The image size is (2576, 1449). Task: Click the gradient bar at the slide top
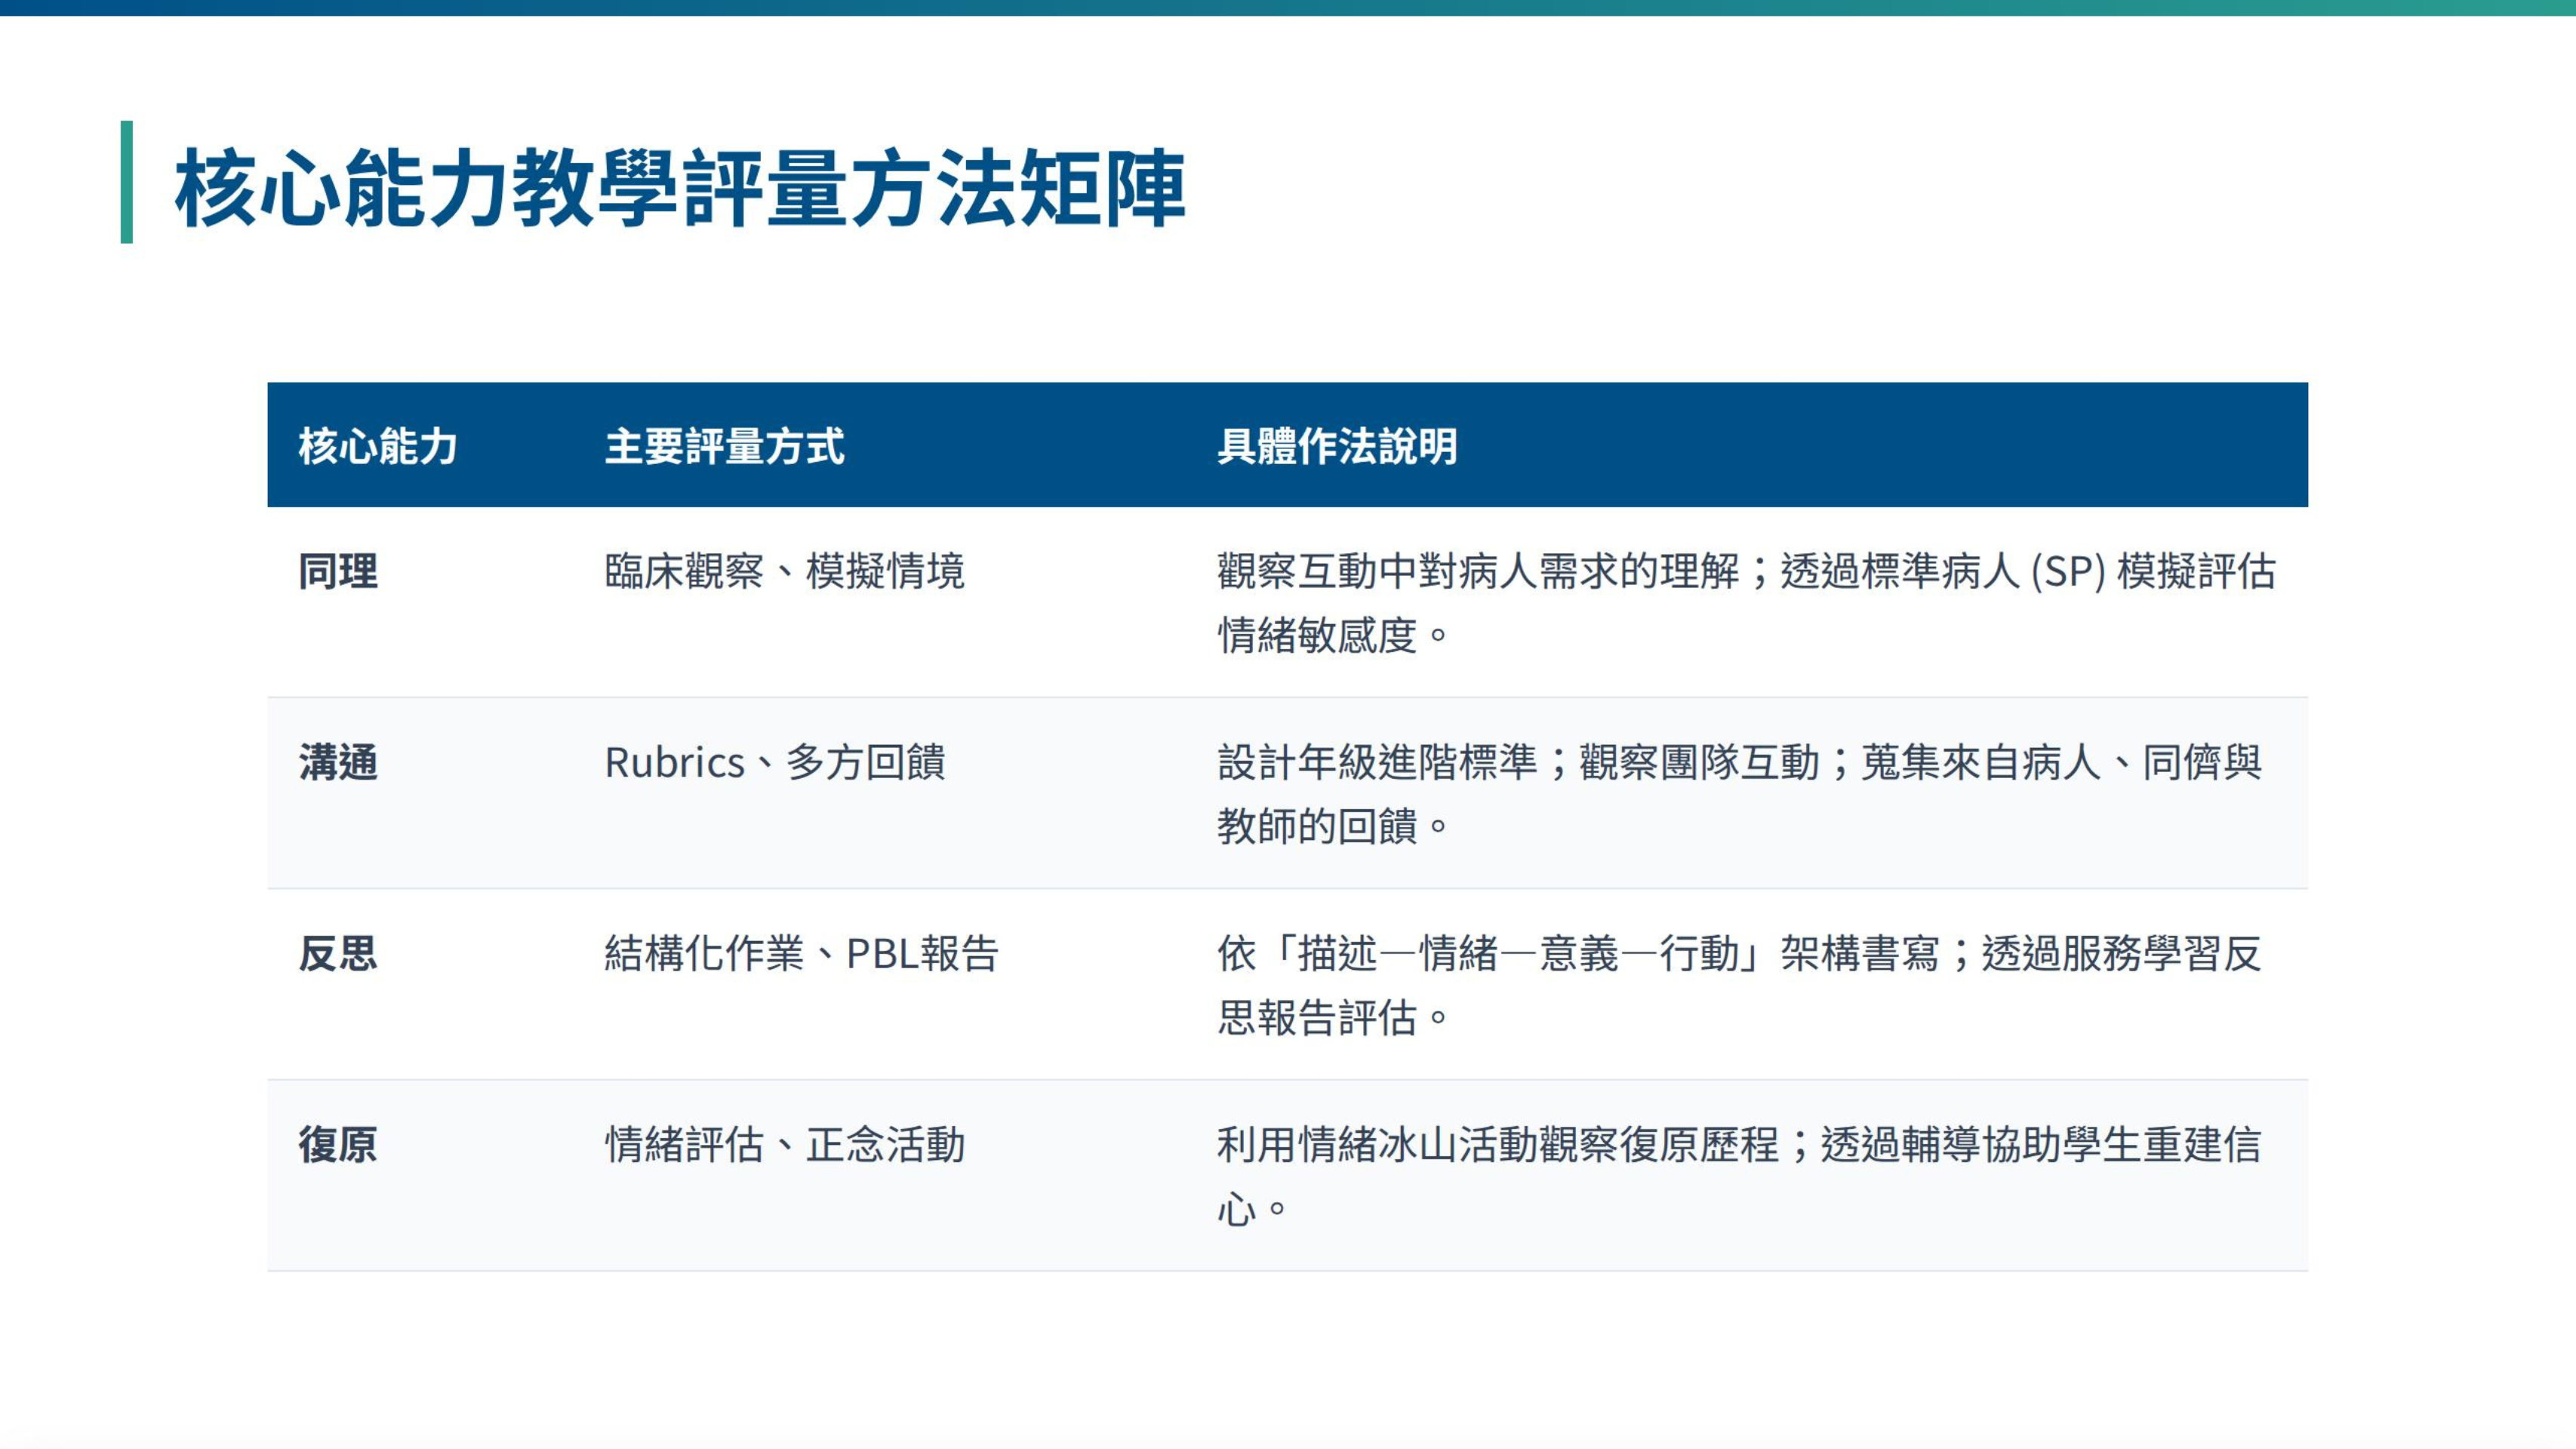pyautogui.click(x=1288, y=7)
